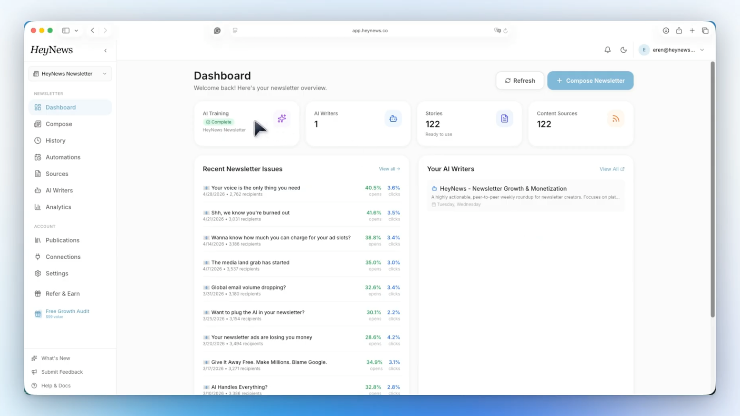Open 'Give It Away Free' issue
This screenshot has height=416, width=740.
[301, 365]
